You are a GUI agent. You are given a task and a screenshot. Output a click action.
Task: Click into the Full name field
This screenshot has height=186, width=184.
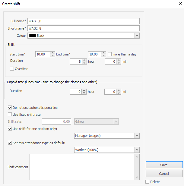pyautogui.click(x=83, y=21)
